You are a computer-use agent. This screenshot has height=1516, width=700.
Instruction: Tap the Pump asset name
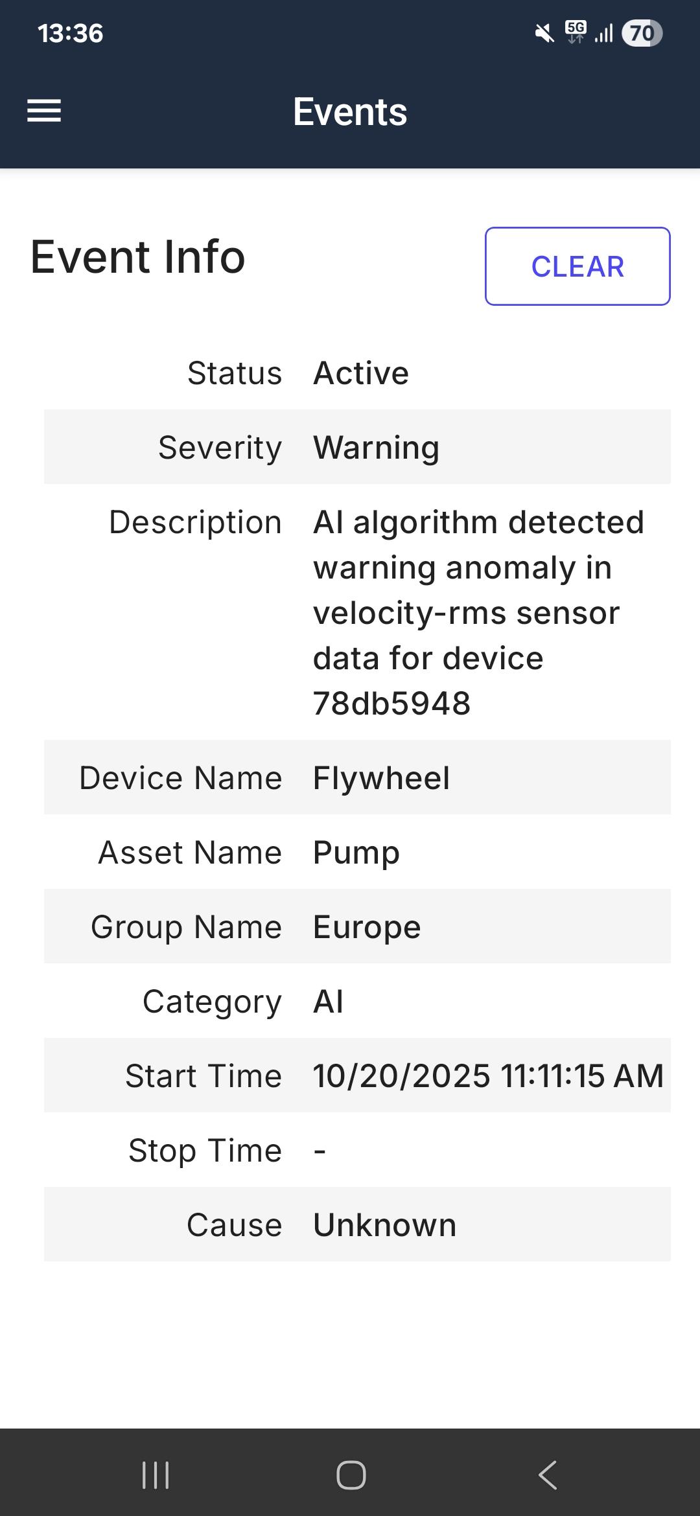[356, 853]
